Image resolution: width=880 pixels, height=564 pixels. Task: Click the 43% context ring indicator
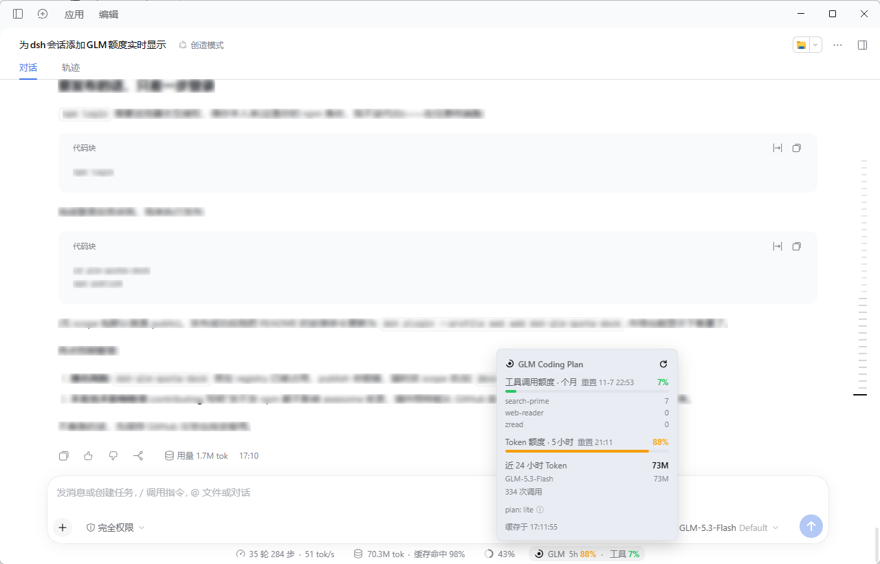tap(500, 554)
